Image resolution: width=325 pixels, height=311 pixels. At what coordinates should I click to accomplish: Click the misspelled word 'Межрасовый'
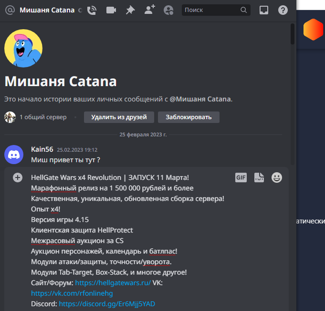pyautogui.click(x=53, y=241)
